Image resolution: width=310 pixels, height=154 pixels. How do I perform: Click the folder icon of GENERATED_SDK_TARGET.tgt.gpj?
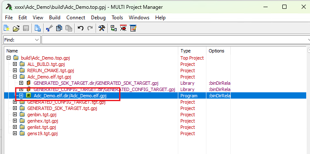(22, 108)
